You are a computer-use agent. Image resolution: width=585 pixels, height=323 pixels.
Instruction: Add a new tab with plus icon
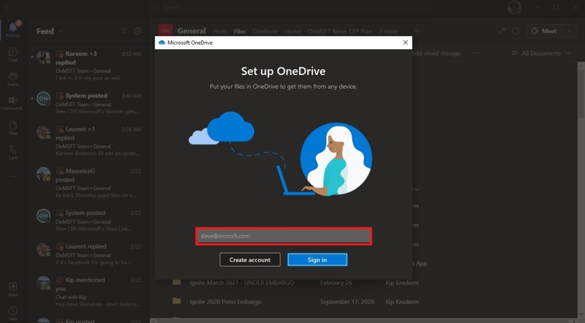418,31
